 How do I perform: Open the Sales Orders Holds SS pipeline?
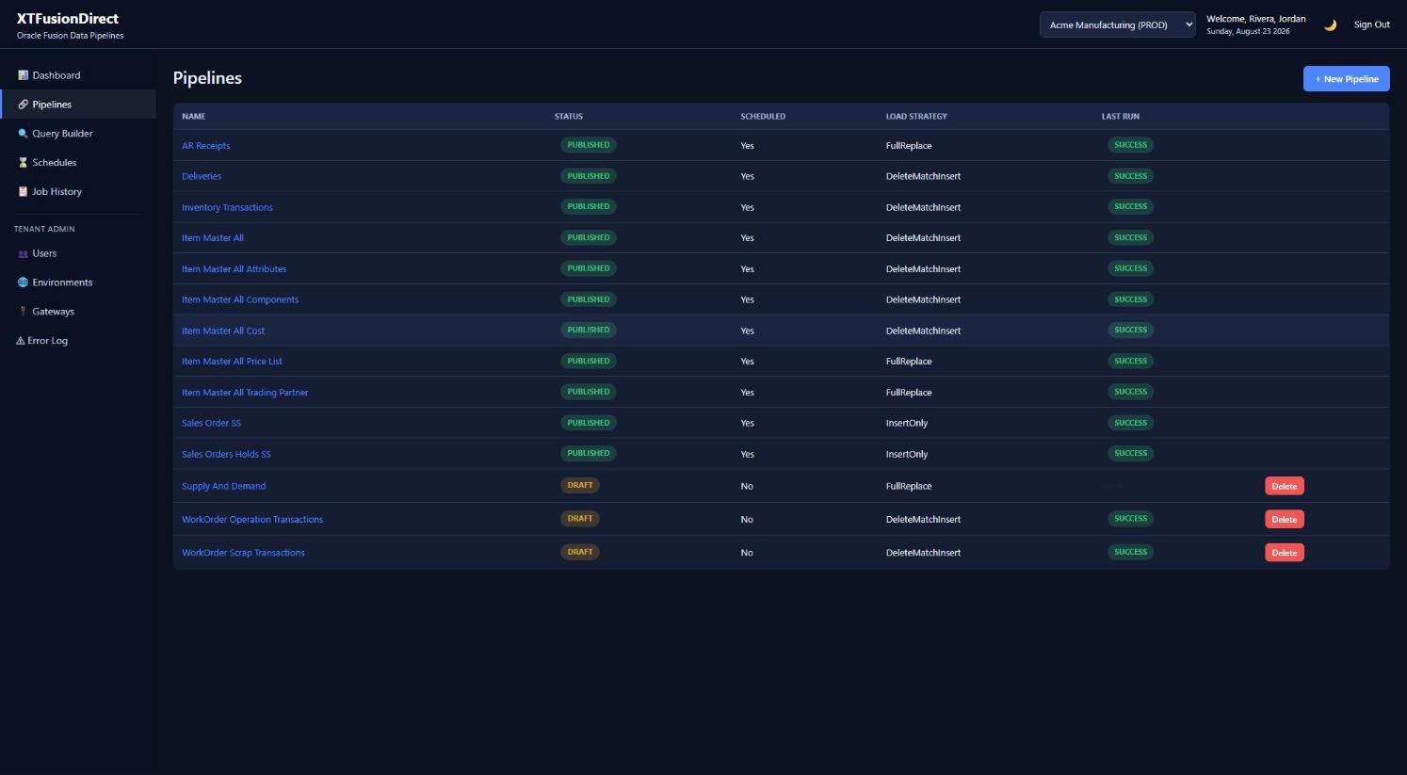226,454
